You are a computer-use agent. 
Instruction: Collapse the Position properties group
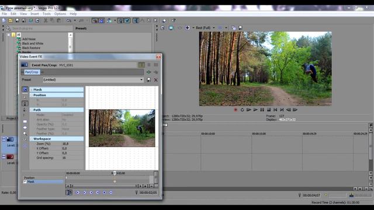click(x=32, y=95)
